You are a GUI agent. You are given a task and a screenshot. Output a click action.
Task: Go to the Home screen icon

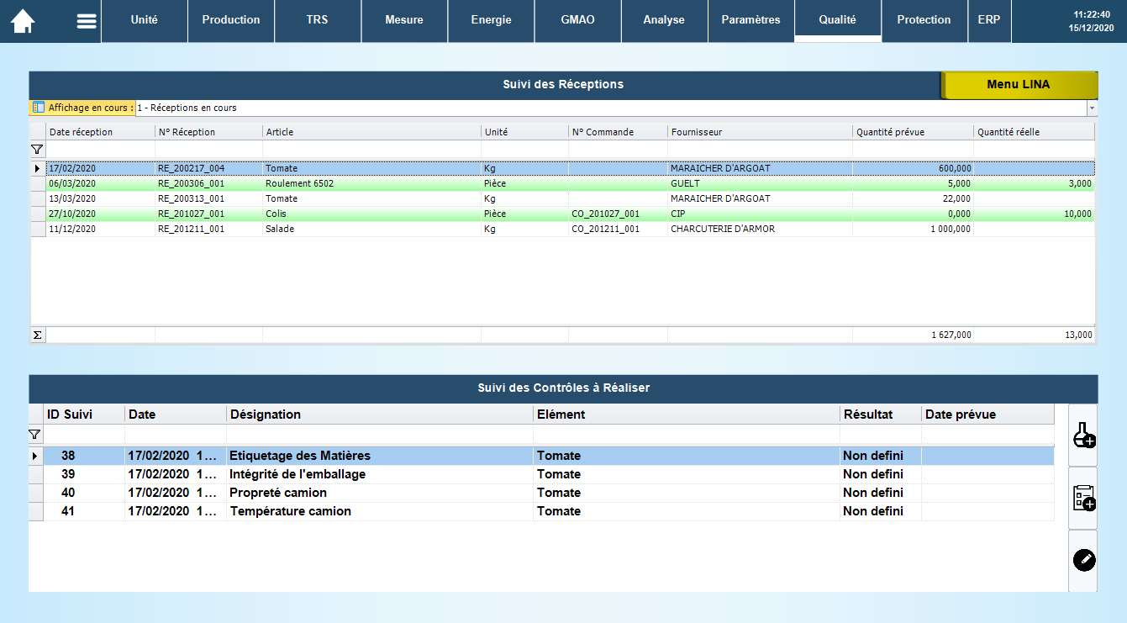(x=23, y=21)
